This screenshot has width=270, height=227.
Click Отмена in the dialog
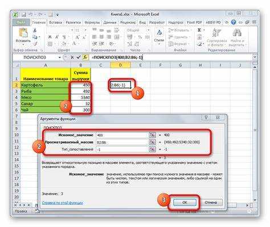211,203
